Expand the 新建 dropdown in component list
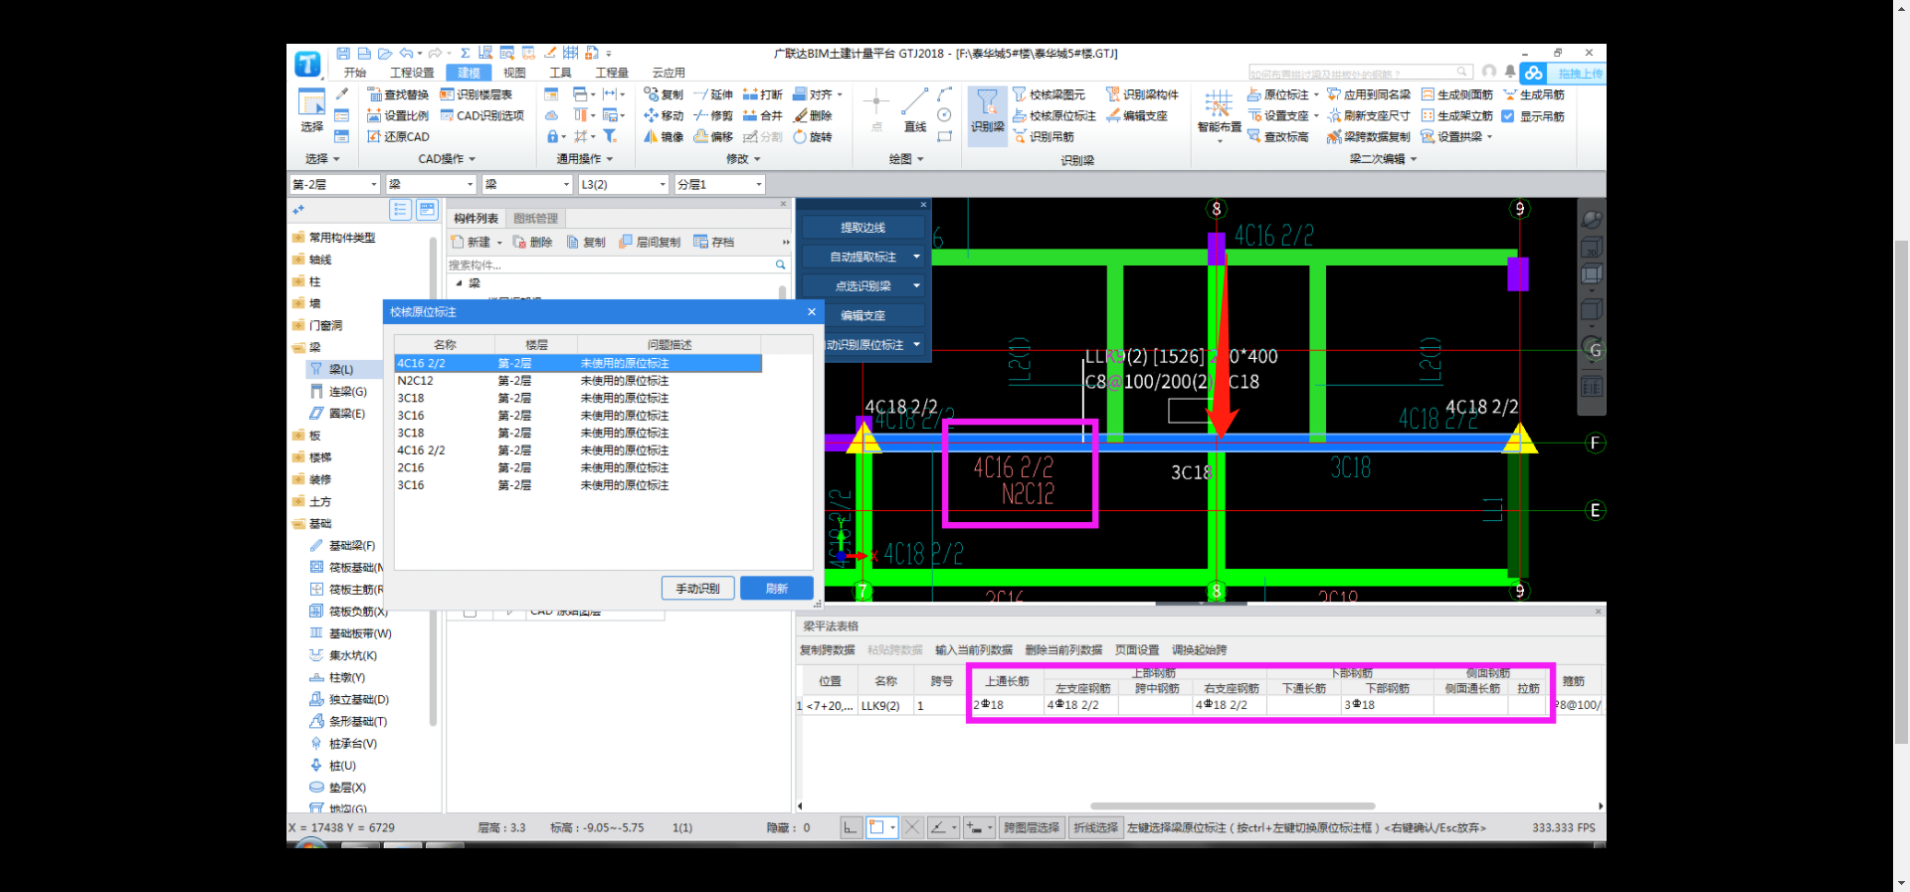The height and width of the screenshot is (892, 1910). [x=499, y=243]
